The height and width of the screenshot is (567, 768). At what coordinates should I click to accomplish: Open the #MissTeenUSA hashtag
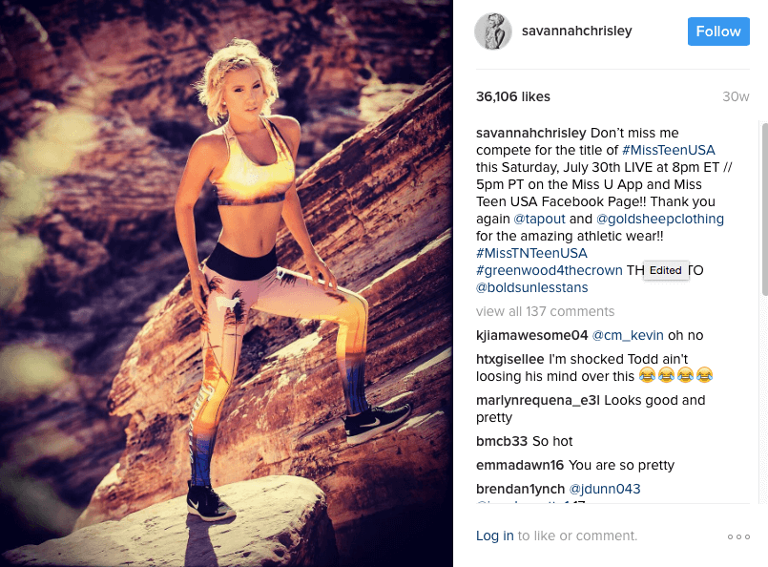668,150
